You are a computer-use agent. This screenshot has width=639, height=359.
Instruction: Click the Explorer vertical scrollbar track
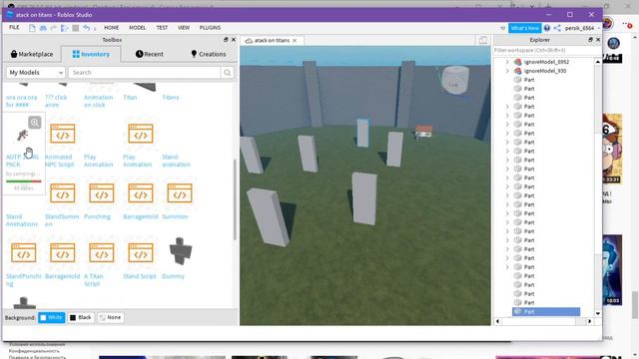598,187
